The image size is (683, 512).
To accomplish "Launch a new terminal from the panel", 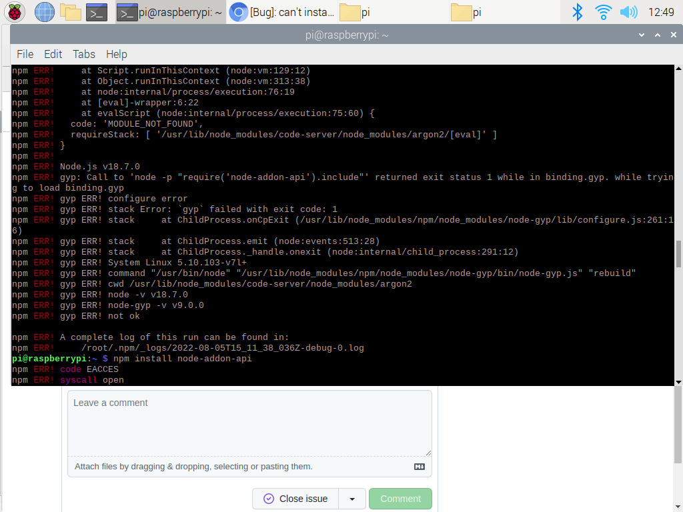I will 97,12.
